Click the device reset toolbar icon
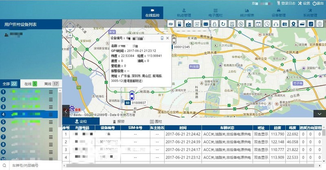The image size is (326, 170). pyautogui.click(x=232, y=24)
